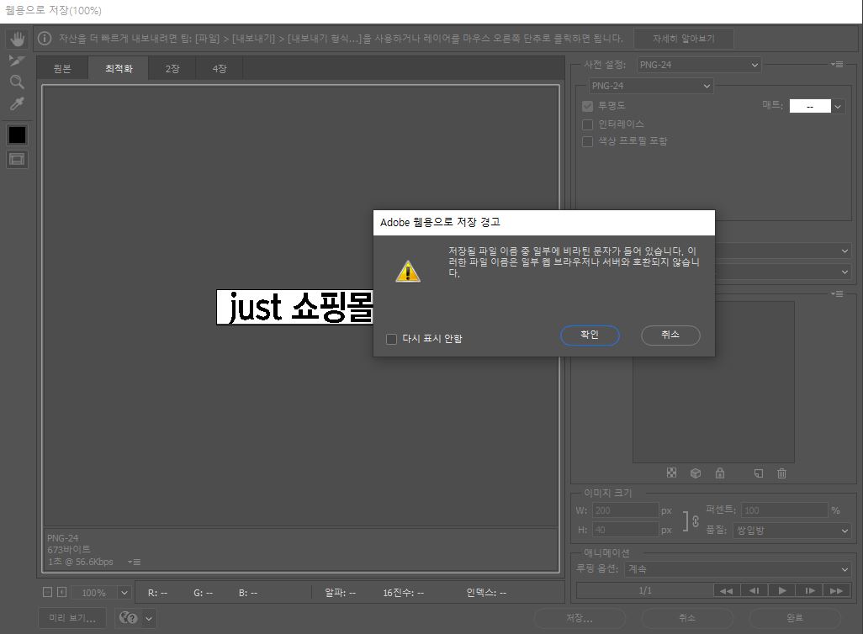The width and height of the screenshot is (863, 634).
Task: Click the delete color trash icon
Action: tap(781, 473)
